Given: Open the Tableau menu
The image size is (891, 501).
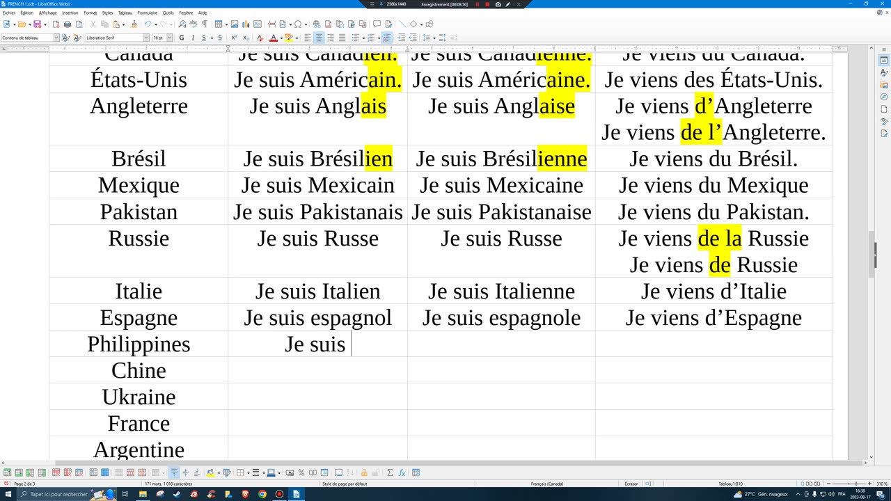Looking at the screenshot, I should 125,13.
